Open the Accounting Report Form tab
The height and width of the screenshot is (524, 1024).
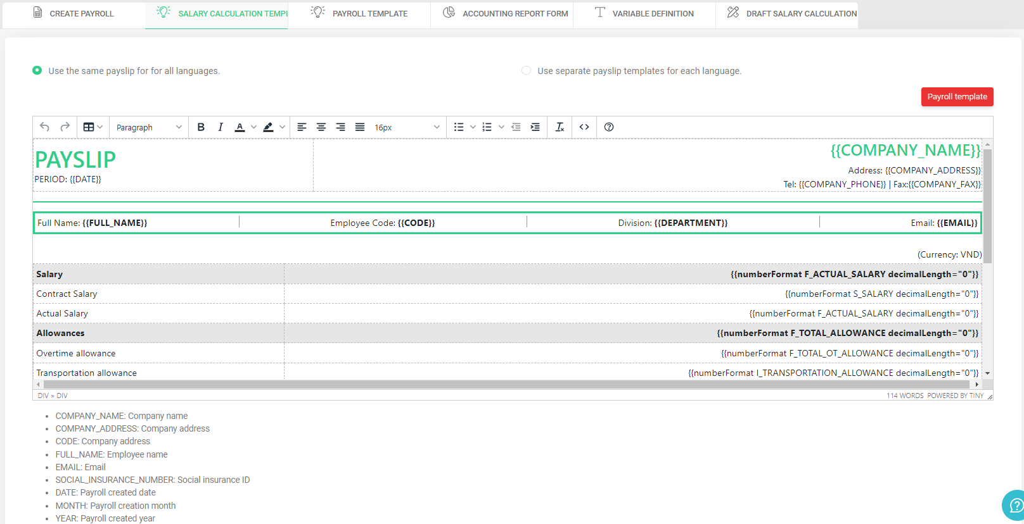coord(502,14)
